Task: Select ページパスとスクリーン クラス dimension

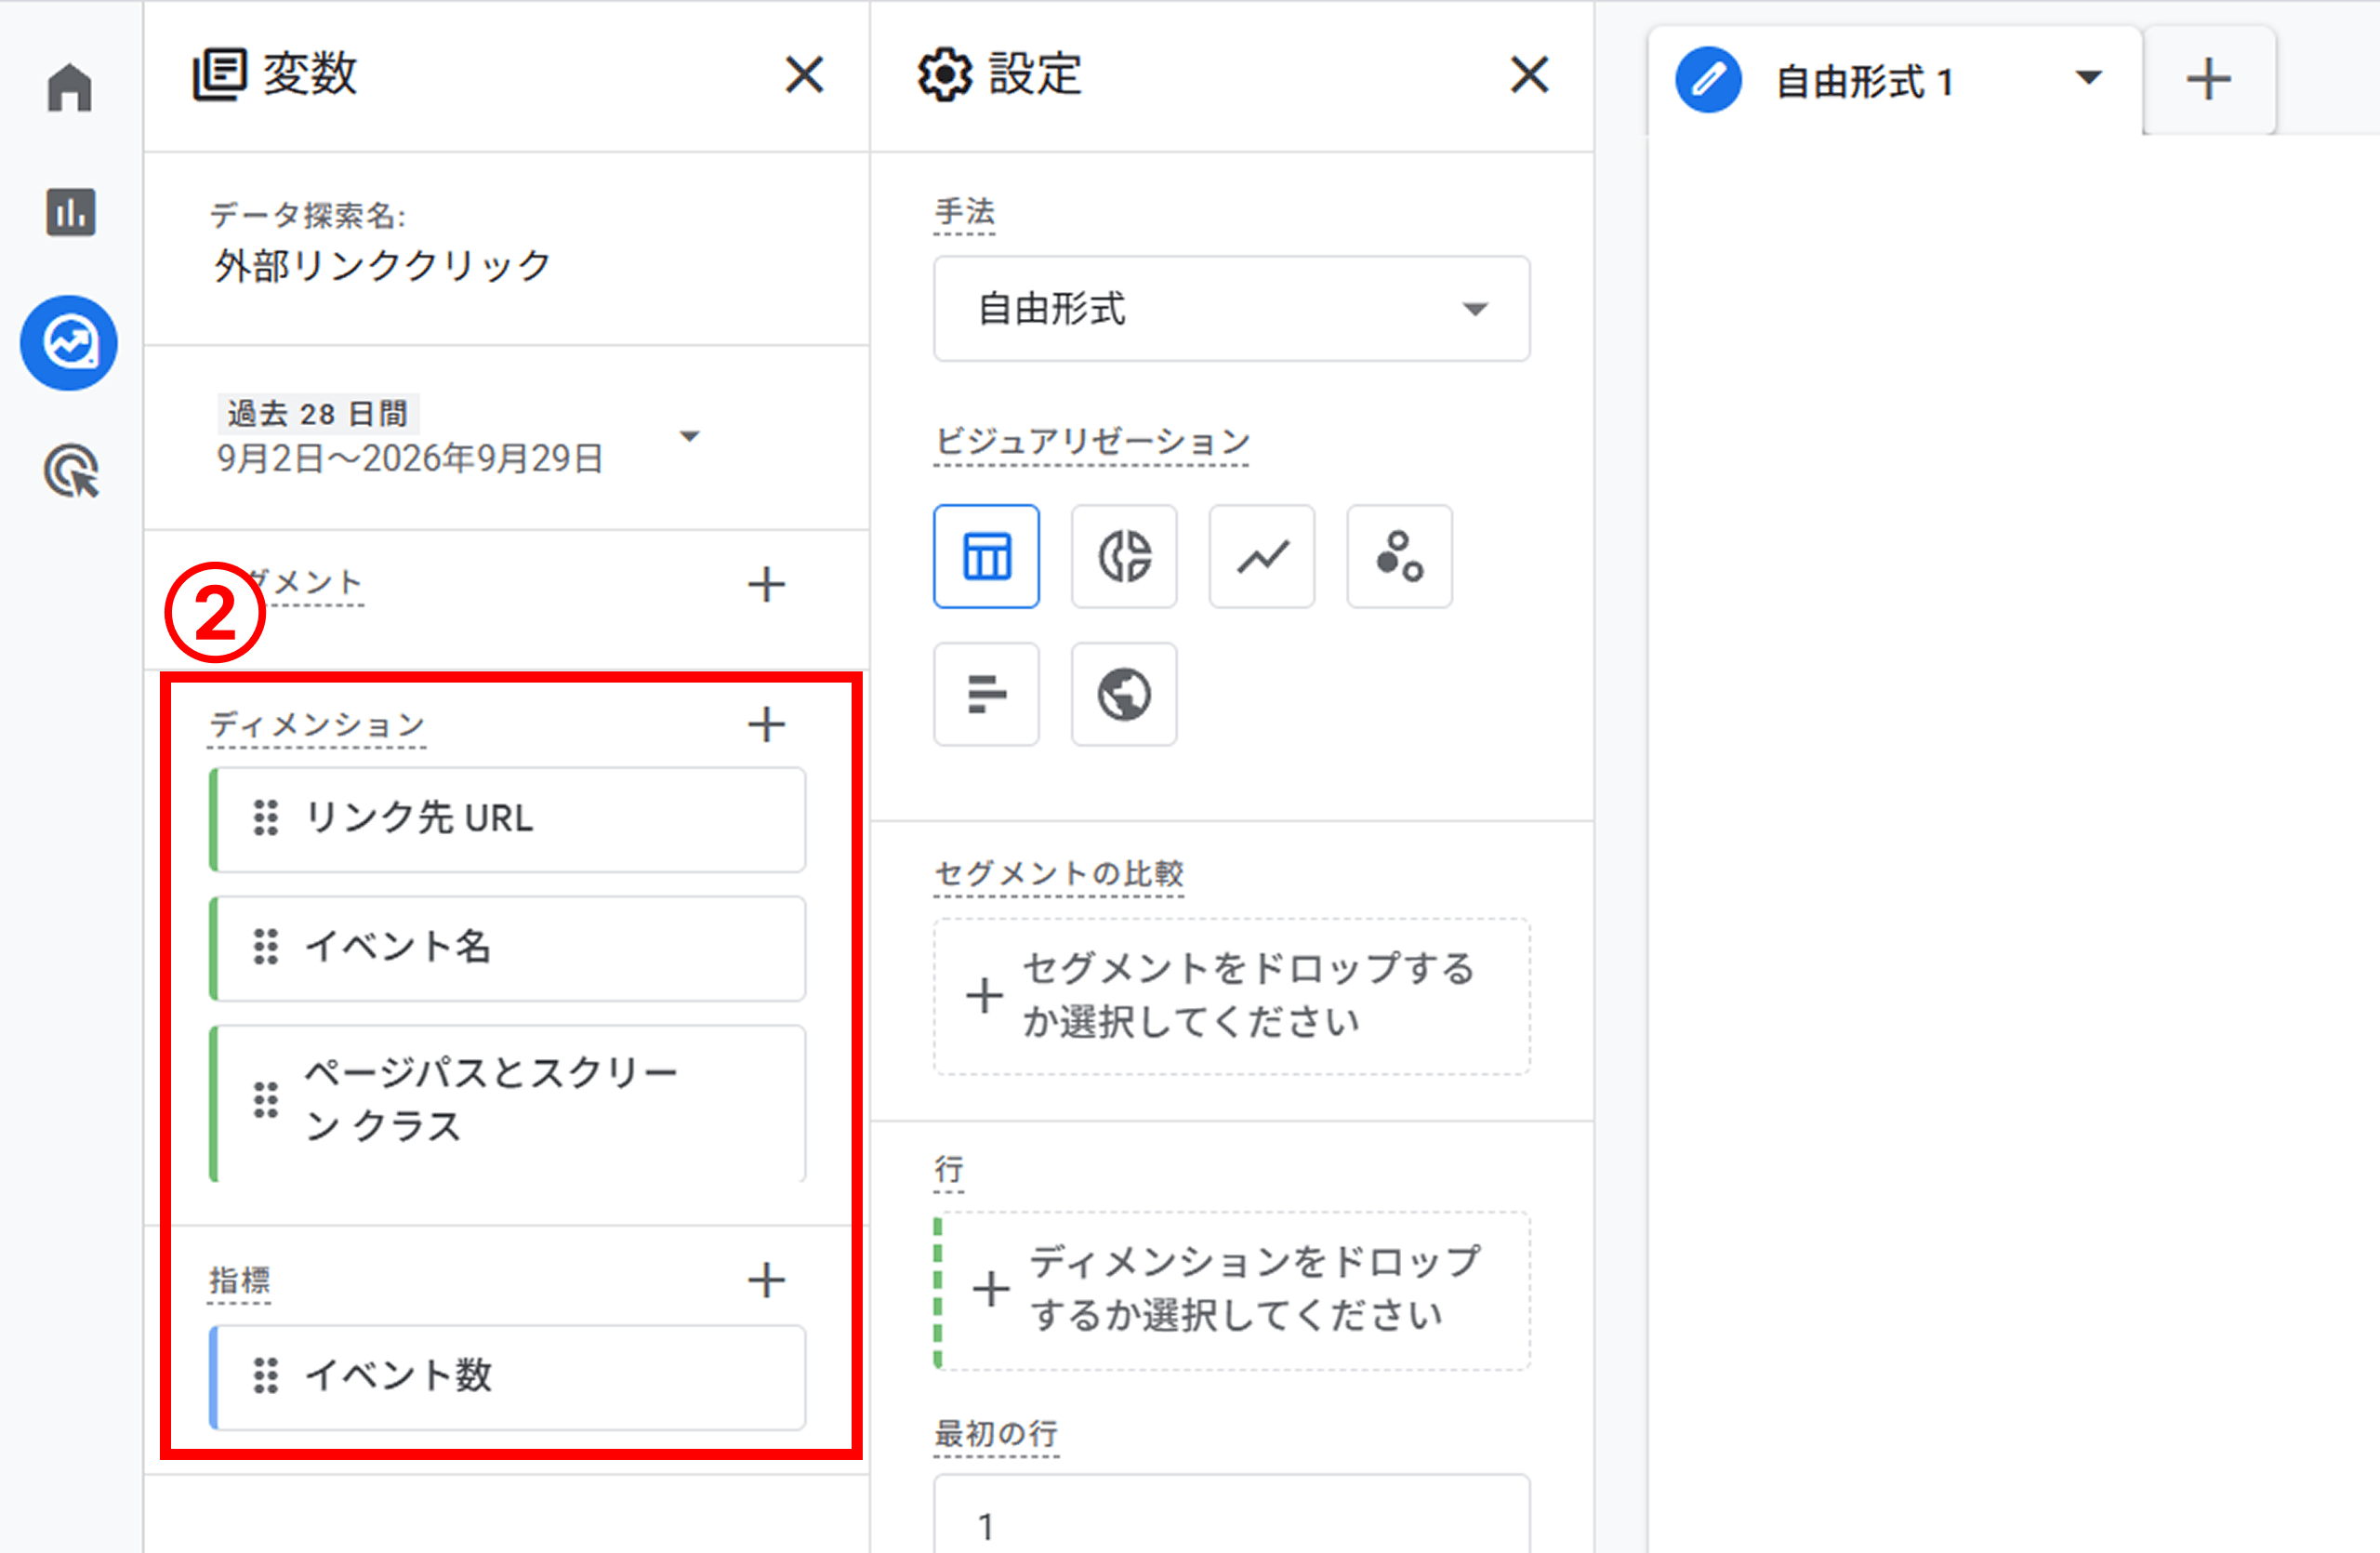Action: 508,1103
